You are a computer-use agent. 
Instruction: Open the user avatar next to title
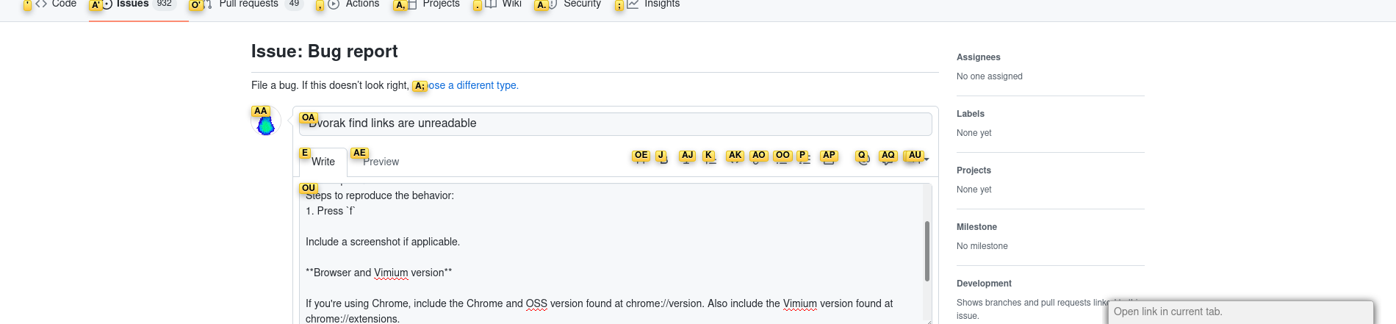(265, 123)
